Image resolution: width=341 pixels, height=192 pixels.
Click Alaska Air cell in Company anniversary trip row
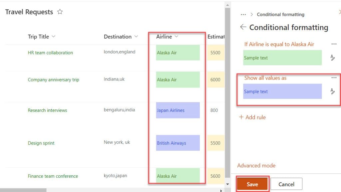178,80
